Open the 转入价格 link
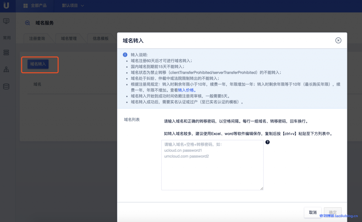The width and height of the screenshot is (362, 222). point(185,90)
